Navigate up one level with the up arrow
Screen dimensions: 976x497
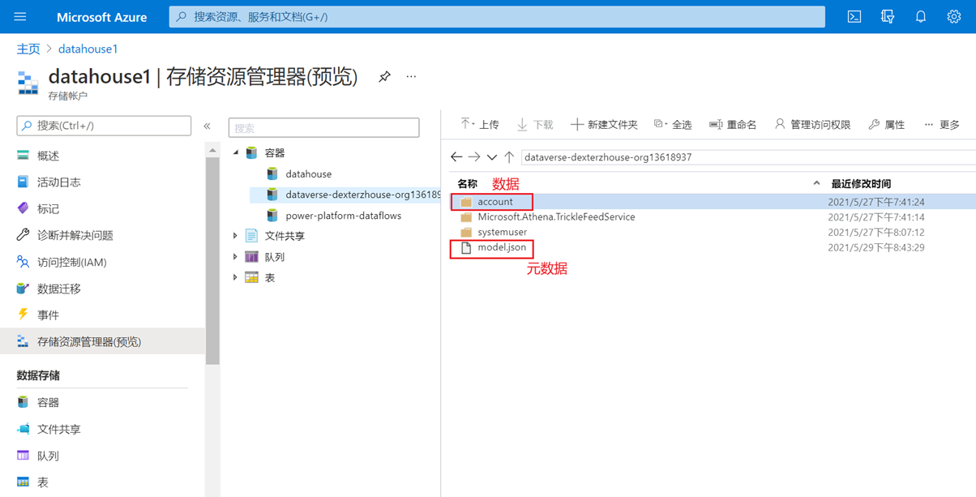point(509,156)
